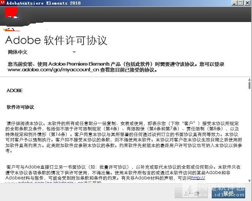Image resolution: width=252 pixels, height=201 pixels.
Task: Open the 简体中文 language dropdown
Action: pyautogui.click(x=42, y=52)
